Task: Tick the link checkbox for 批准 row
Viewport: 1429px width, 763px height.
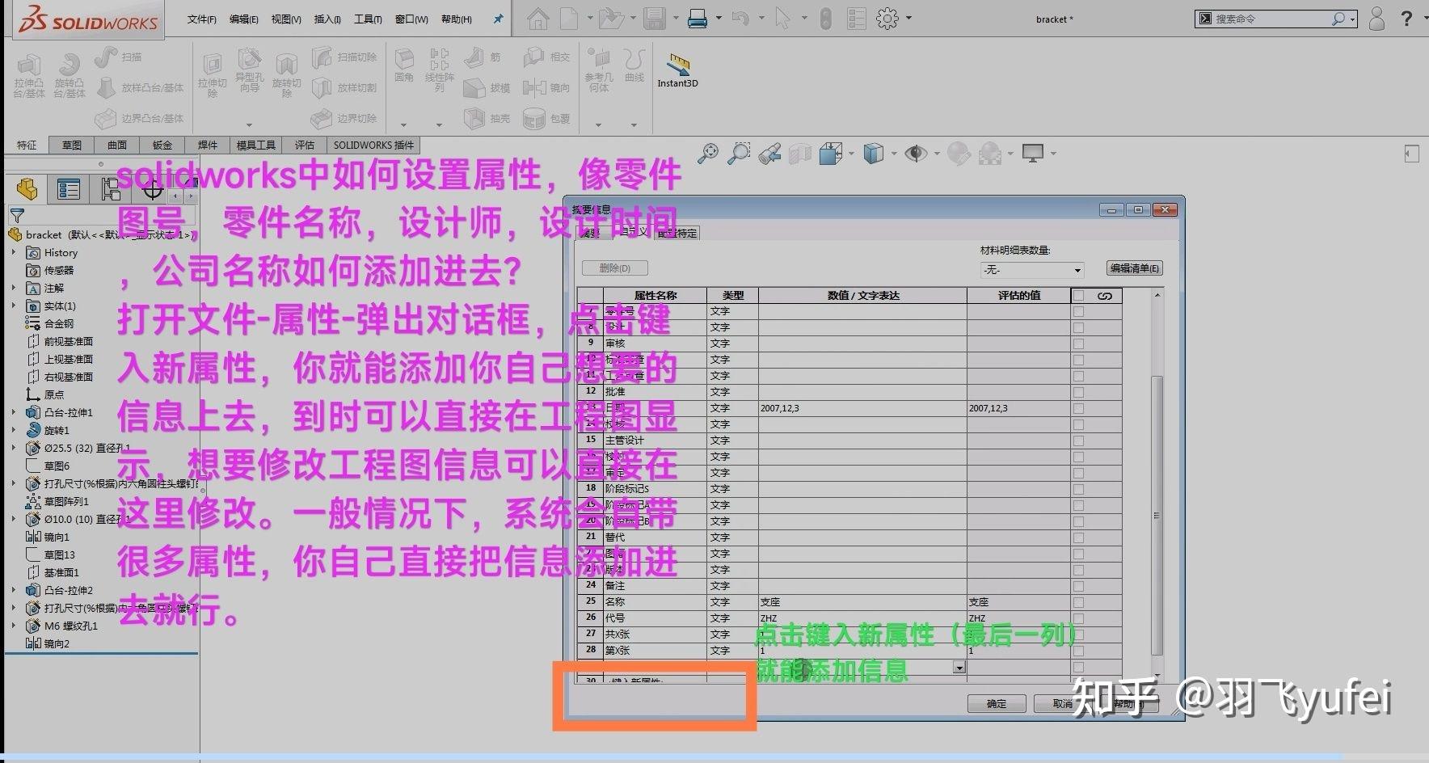Action: point(1078,392)
